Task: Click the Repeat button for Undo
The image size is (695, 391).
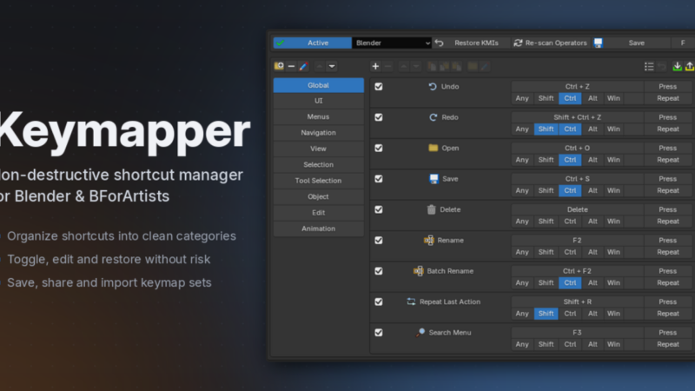Action: point(667,98)
